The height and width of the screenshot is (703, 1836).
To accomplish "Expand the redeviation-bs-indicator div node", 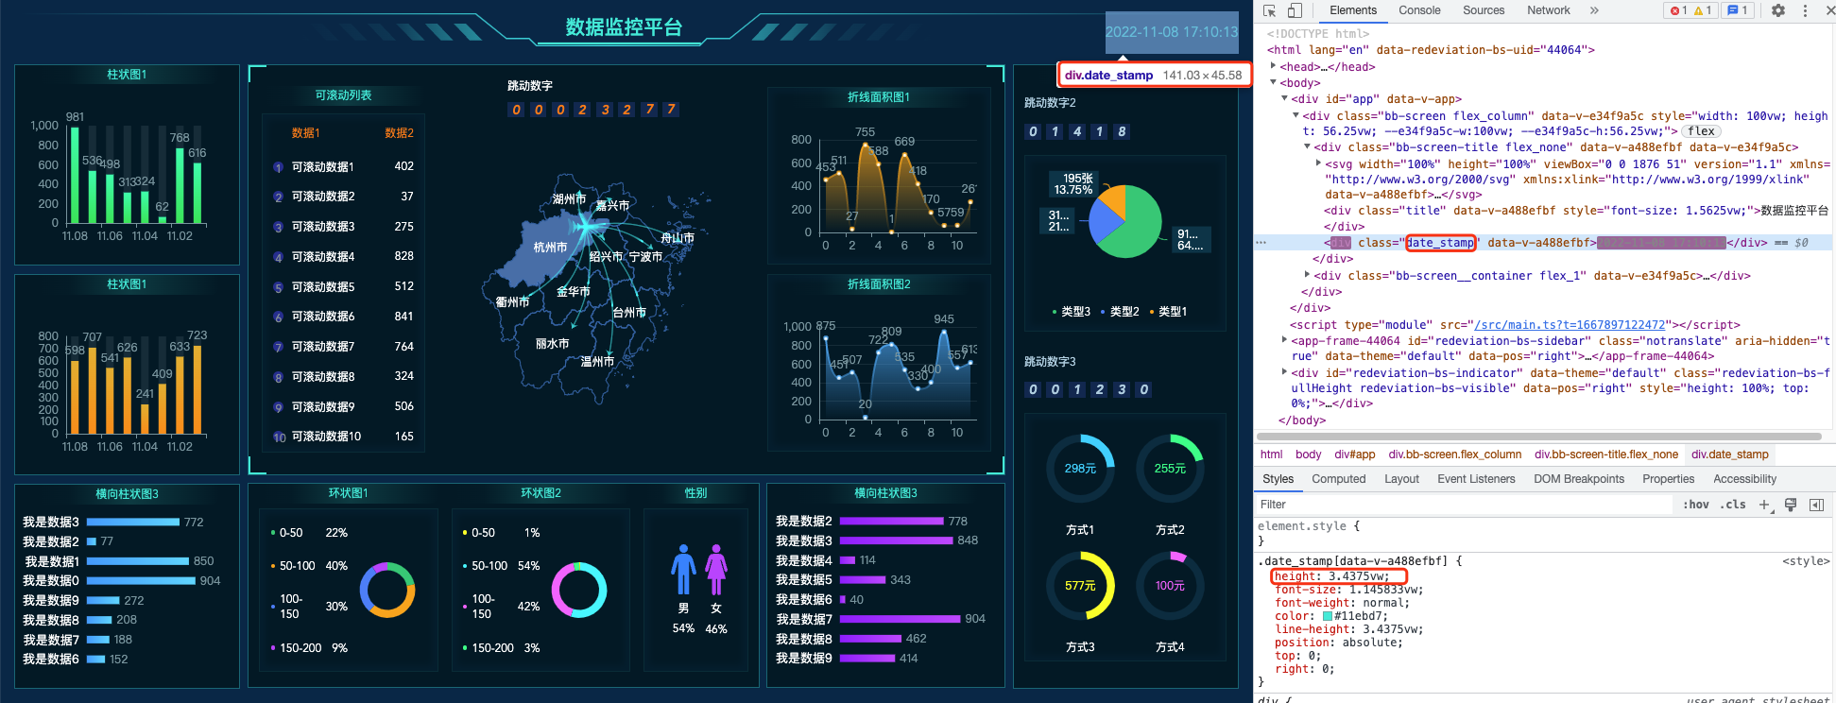I will pos(1284,372).
